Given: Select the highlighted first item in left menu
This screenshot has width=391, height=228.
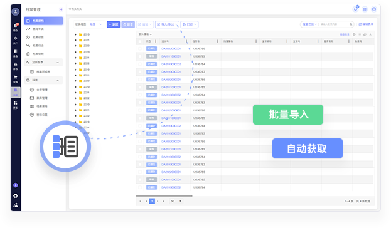Looking at the screenshot, I should (43, 21).
